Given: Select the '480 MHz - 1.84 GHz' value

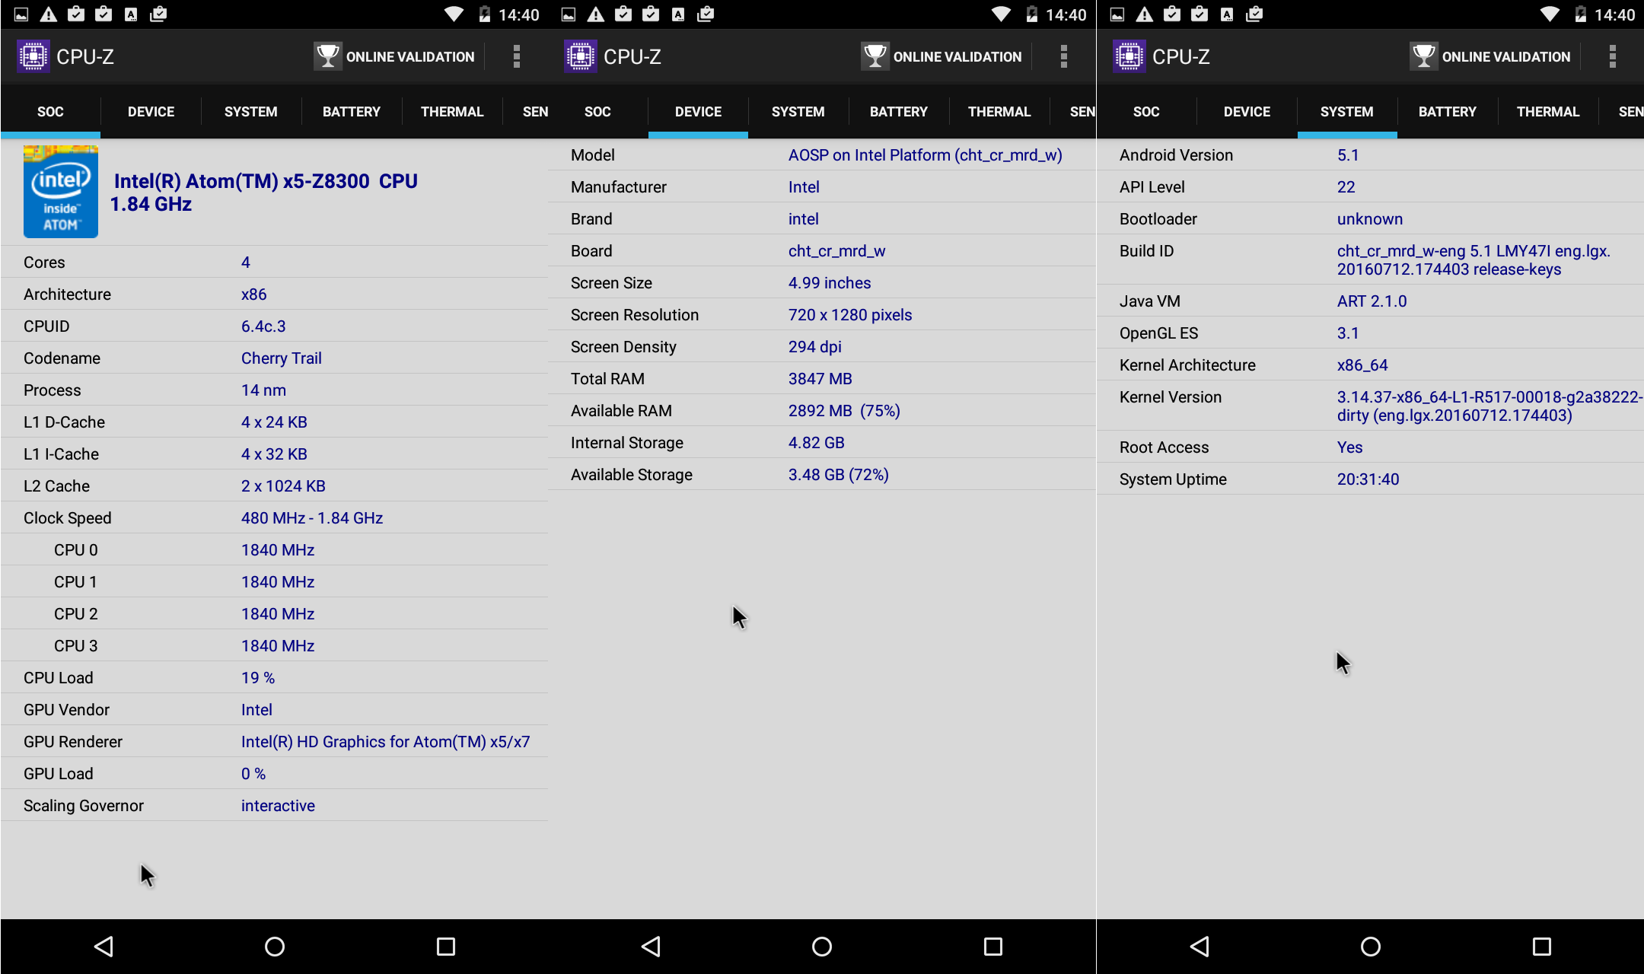Looking at the screenshot, I should click(312, 518).
